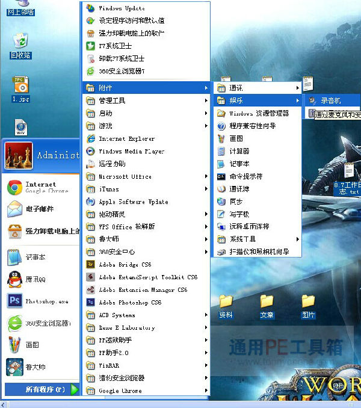This screenshot has width=361, height=408.
Task: Open 网上邻居 desktop shortcut
Action: [21, 8]
